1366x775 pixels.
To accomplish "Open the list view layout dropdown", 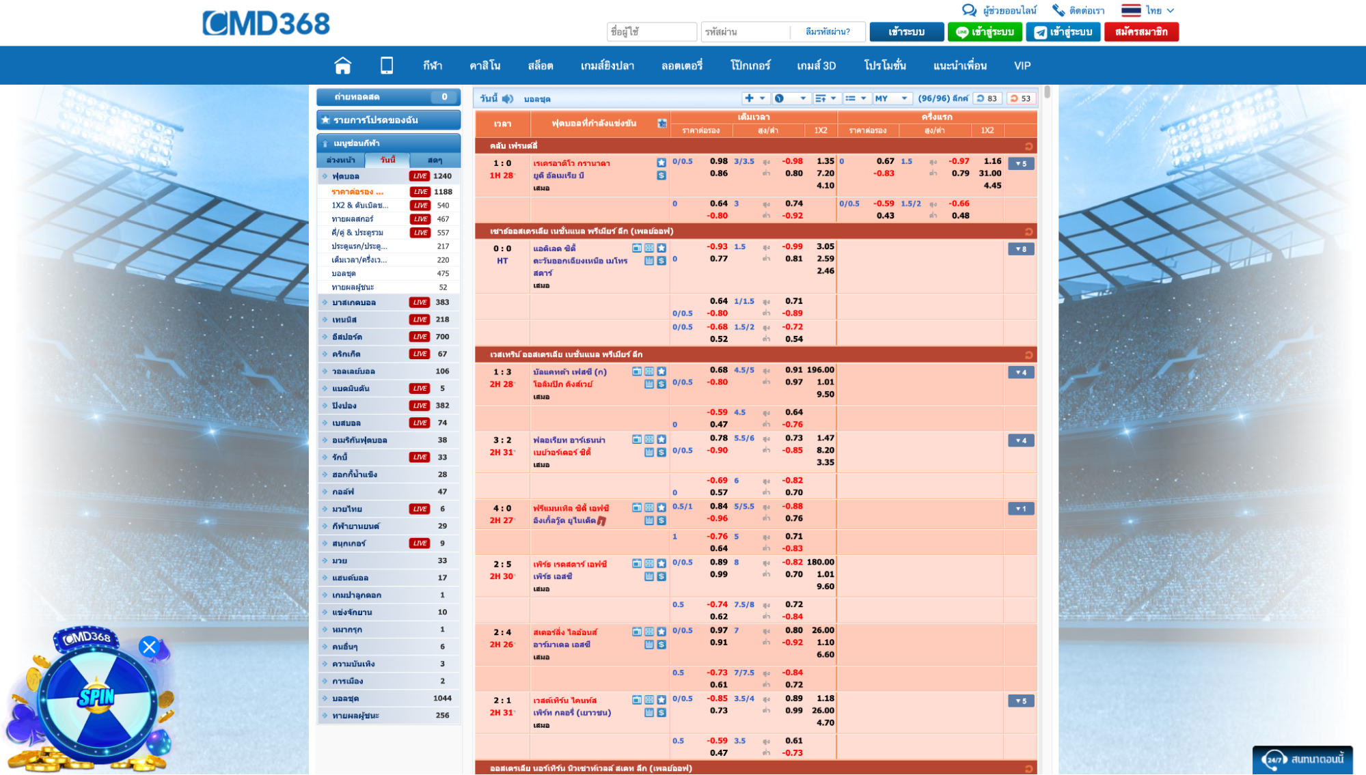I will click(856, 99).
